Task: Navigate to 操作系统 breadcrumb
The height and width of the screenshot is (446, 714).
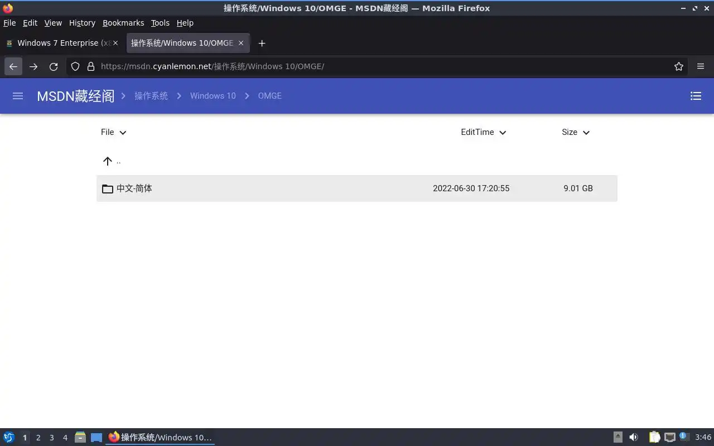Action: point(151,96)
